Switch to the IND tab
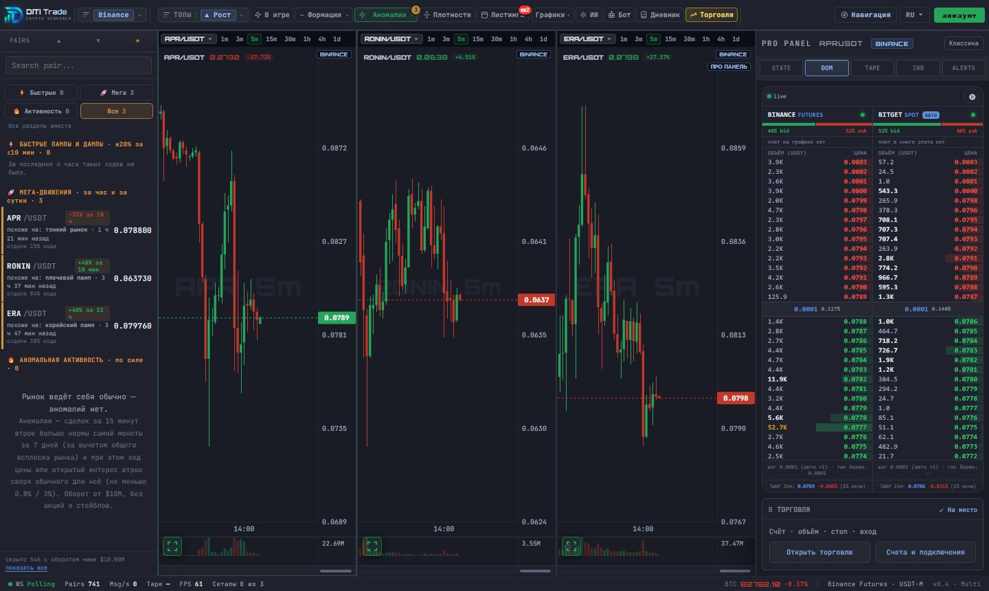Screen dimensions: 989x591 coord(918,68)
